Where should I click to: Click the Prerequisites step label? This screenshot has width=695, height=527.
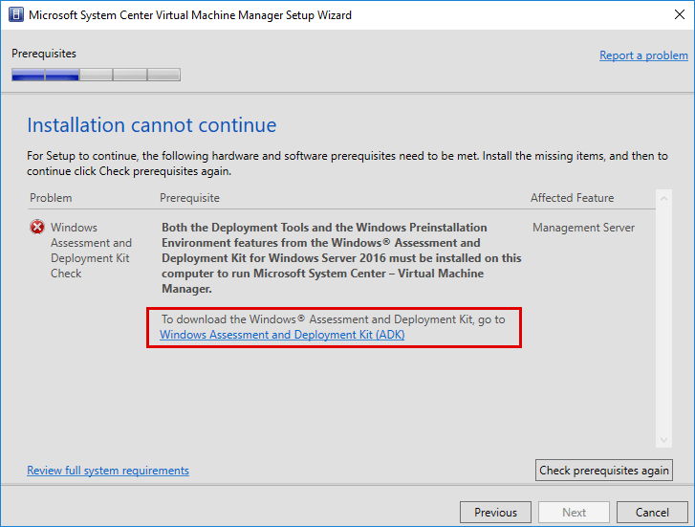[44, 54]
